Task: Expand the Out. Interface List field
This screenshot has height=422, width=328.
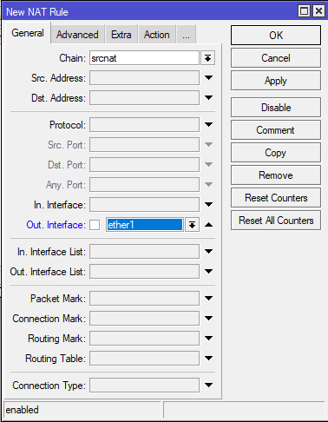Action: 208,271
